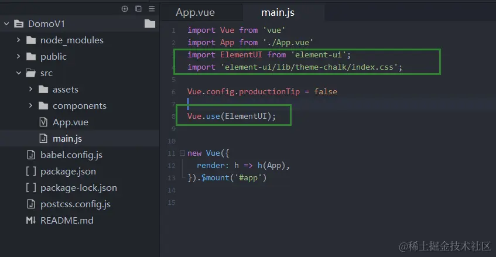Select the src folder row
496x257 pixels.
coord(80,73)
